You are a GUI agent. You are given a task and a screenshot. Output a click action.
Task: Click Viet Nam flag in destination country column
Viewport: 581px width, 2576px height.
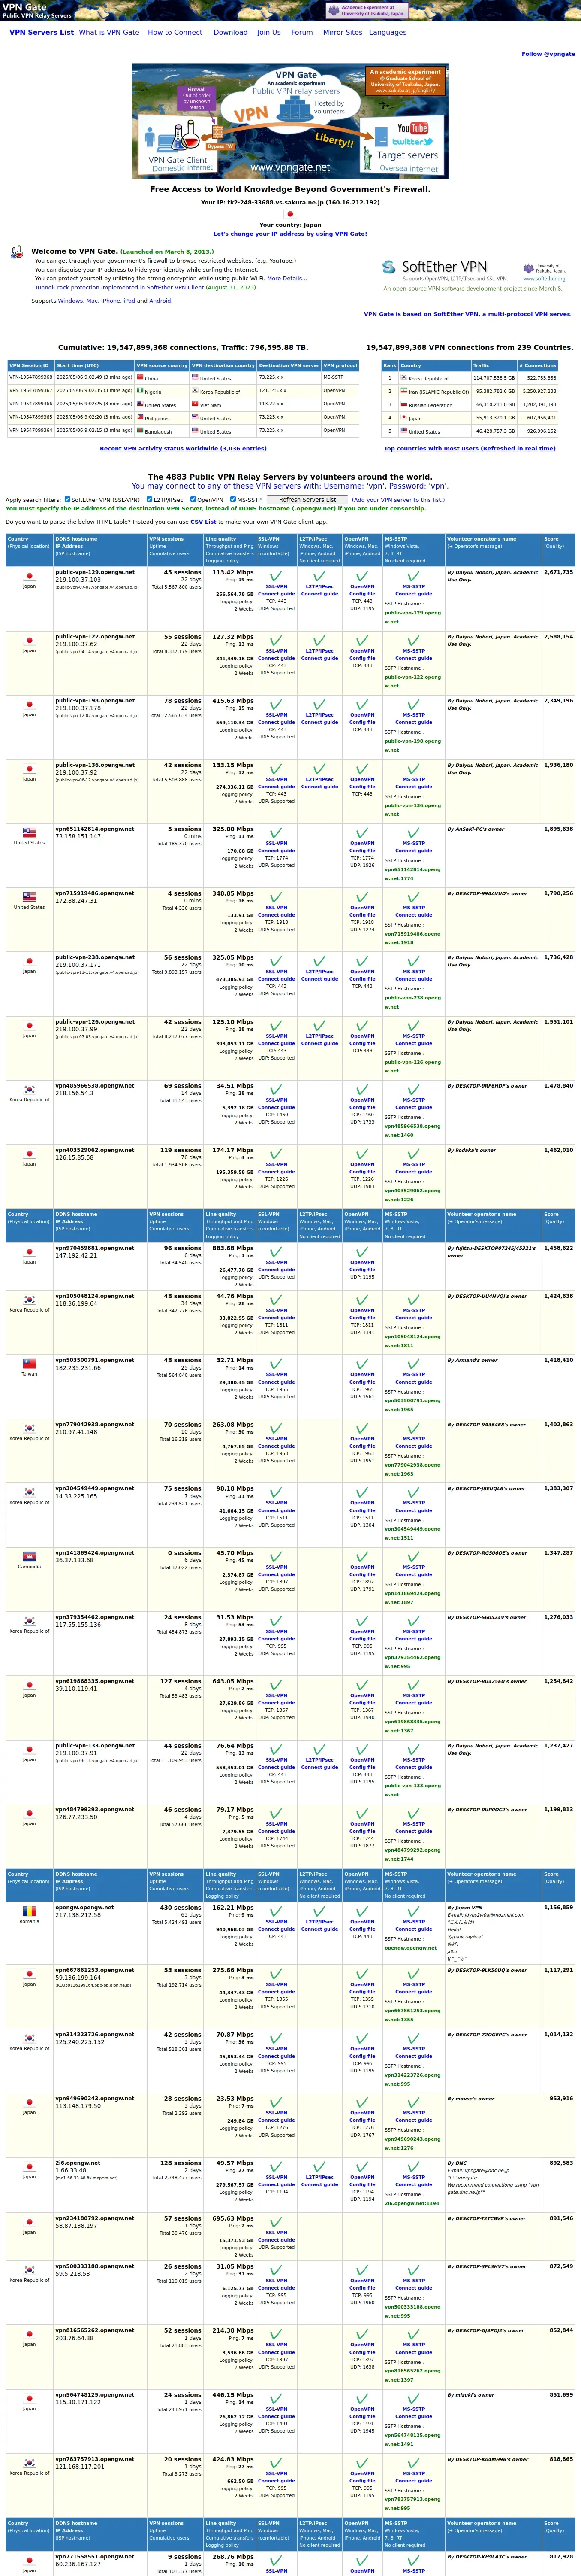coord(196,404)
